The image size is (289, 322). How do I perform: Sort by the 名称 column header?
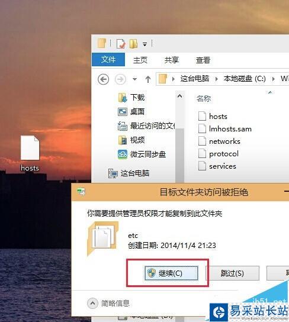[204, 99]
